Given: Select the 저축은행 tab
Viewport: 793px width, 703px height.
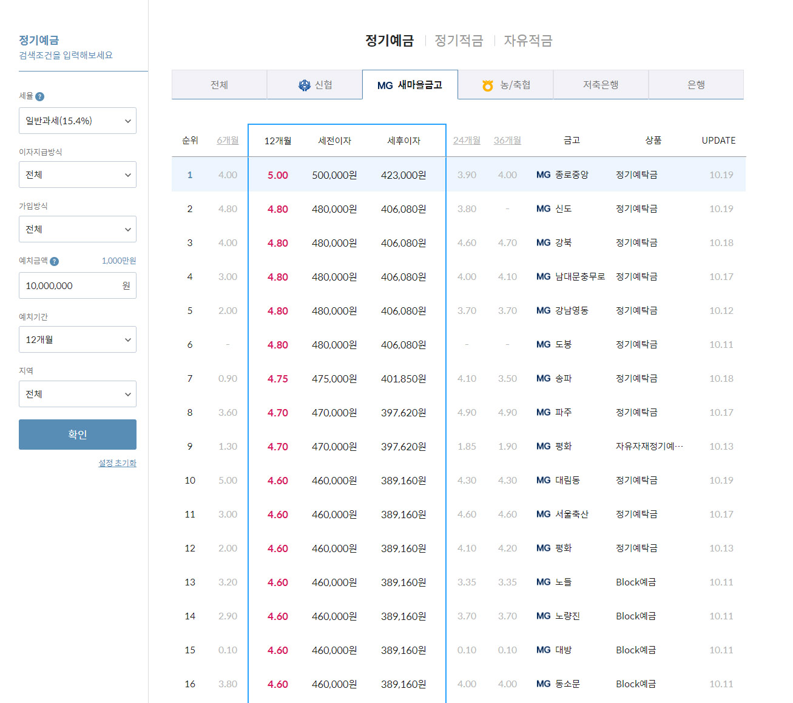Looking at the screenshot, I should 599,85.
